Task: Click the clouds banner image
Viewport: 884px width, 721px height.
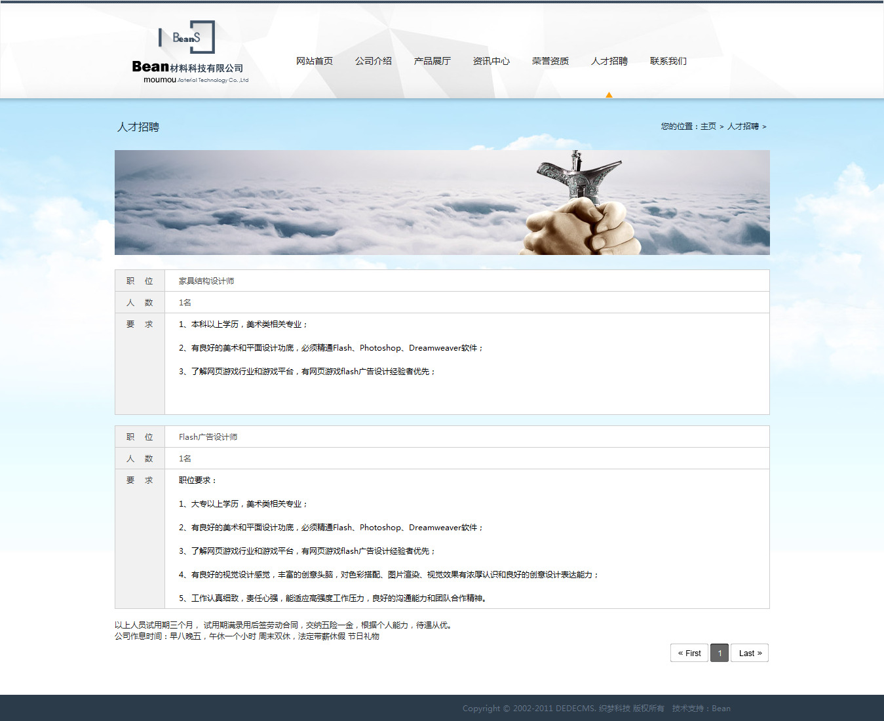Action: (442, 203)
